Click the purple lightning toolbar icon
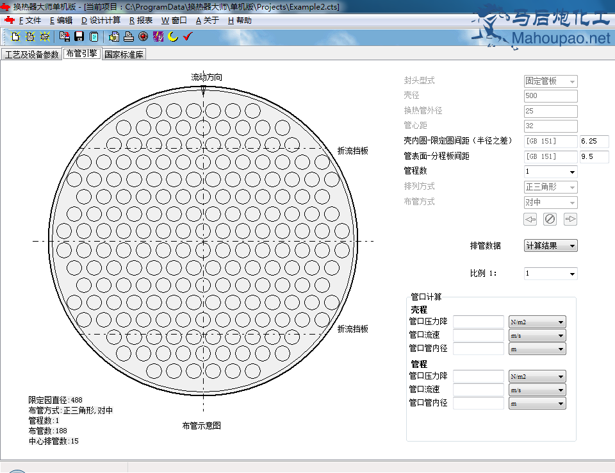This screenshot has height=473, width=615. point(158,37)
